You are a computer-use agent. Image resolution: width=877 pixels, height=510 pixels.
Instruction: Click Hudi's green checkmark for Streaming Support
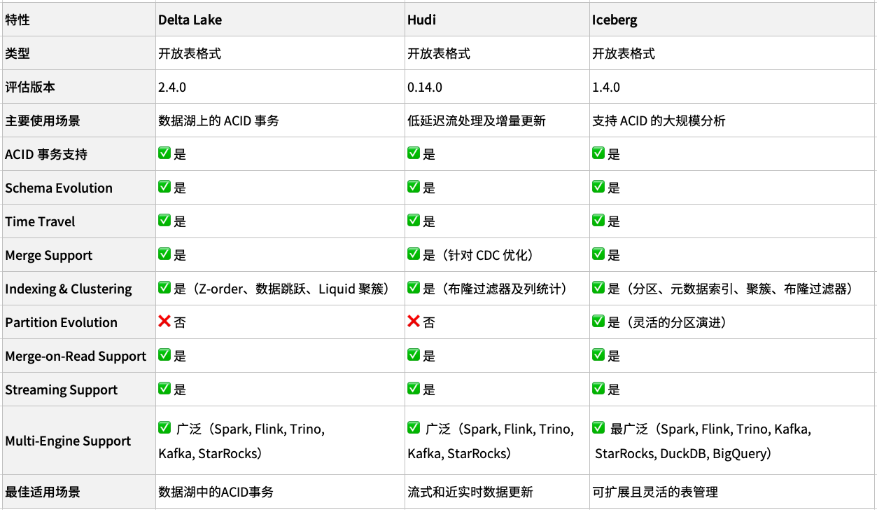(414, 389)
